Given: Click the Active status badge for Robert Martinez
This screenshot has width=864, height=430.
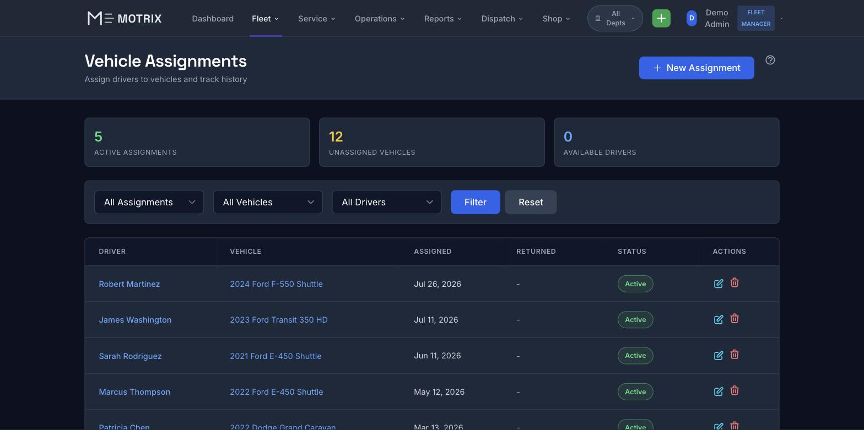Looking at the screenshot, I should (635, 284).
